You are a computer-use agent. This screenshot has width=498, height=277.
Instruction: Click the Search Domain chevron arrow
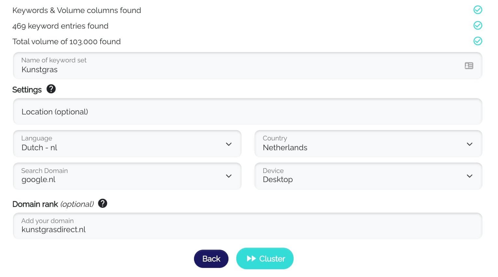(x=229, y=176)
